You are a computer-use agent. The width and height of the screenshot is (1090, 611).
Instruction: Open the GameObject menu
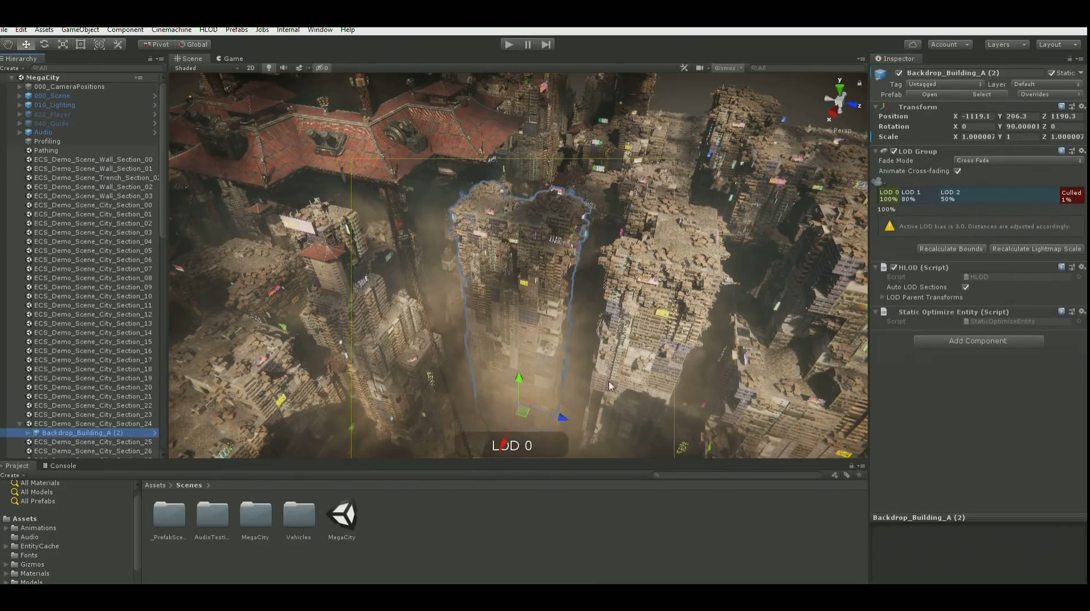point(80,30)
